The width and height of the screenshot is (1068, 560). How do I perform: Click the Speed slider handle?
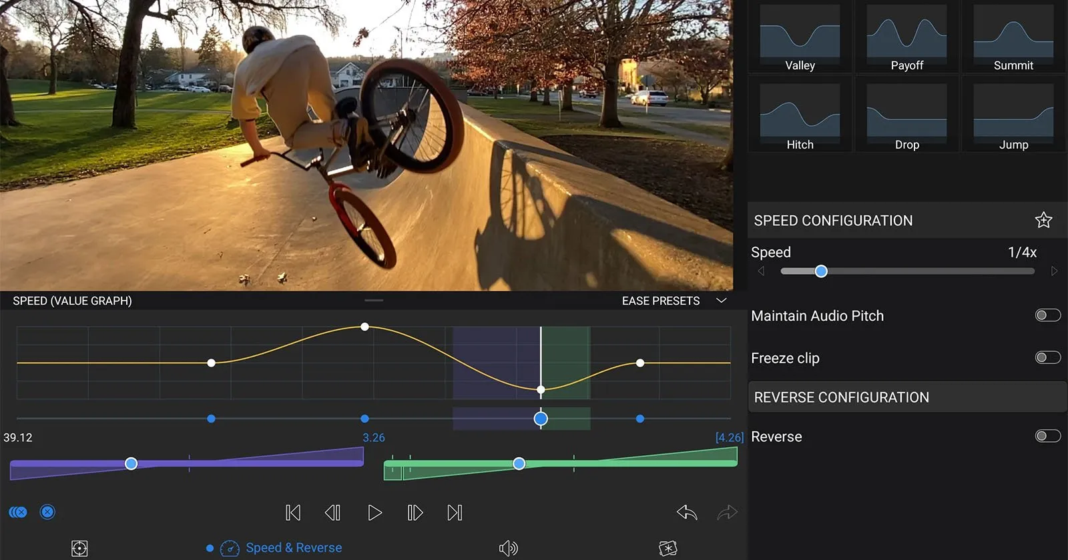click(821, 271)
